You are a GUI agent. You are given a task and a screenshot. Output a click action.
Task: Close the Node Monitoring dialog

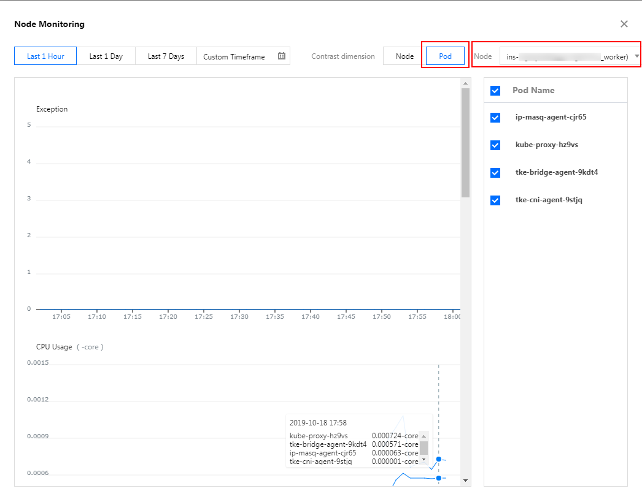(x=624, y=24)
